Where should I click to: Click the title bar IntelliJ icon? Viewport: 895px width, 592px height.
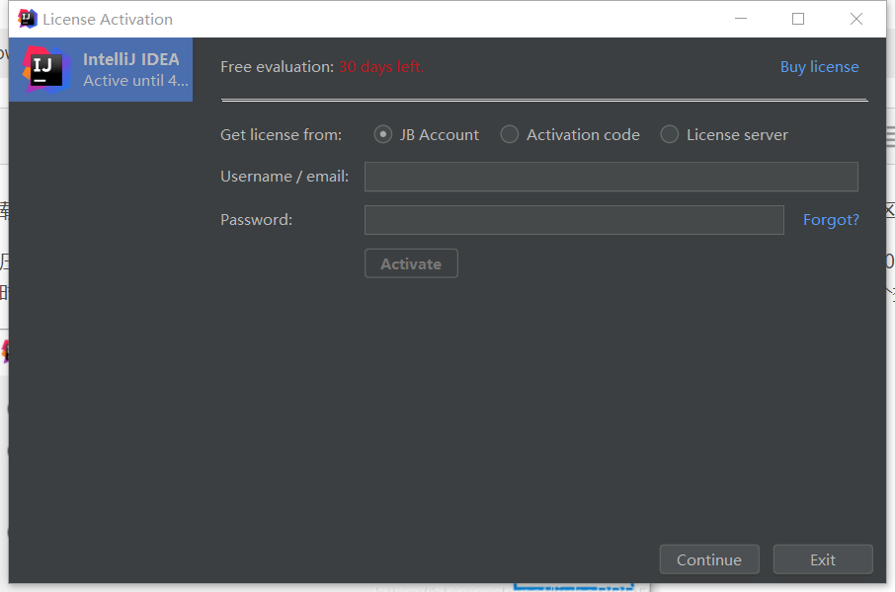27,19
